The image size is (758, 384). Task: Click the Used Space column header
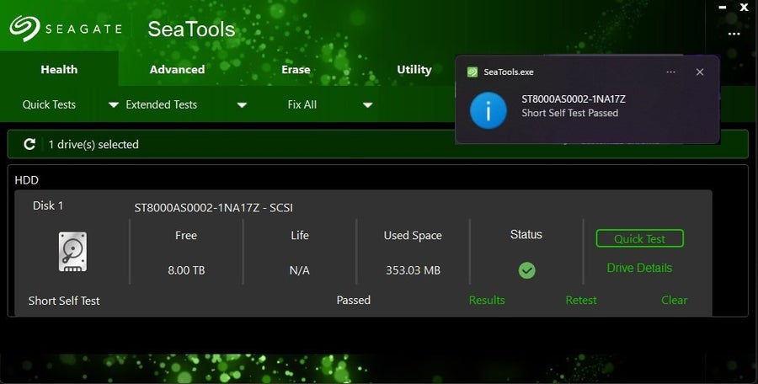413,236
